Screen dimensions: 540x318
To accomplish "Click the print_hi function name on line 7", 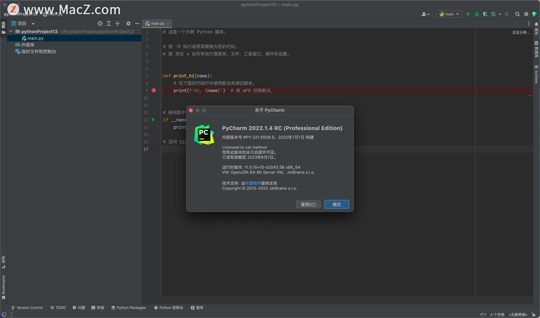I will point(184,76).
